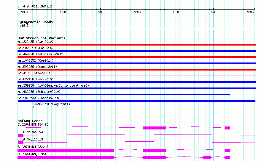Select the 989k ruler position

coord(62,12)
